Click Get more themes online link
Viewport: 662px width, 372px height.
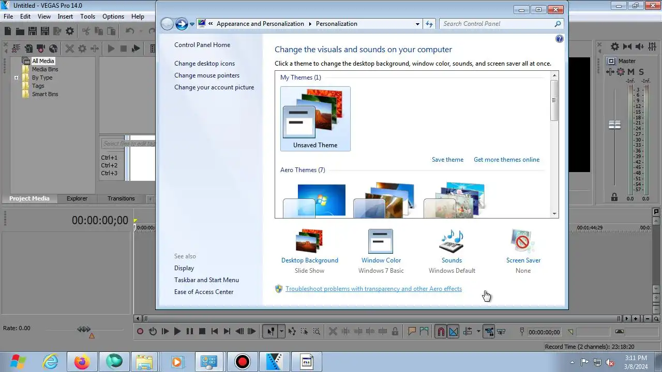[506, 160]
